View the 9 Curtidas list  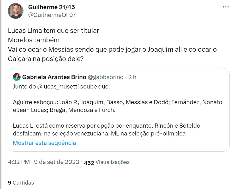point(21,183)
